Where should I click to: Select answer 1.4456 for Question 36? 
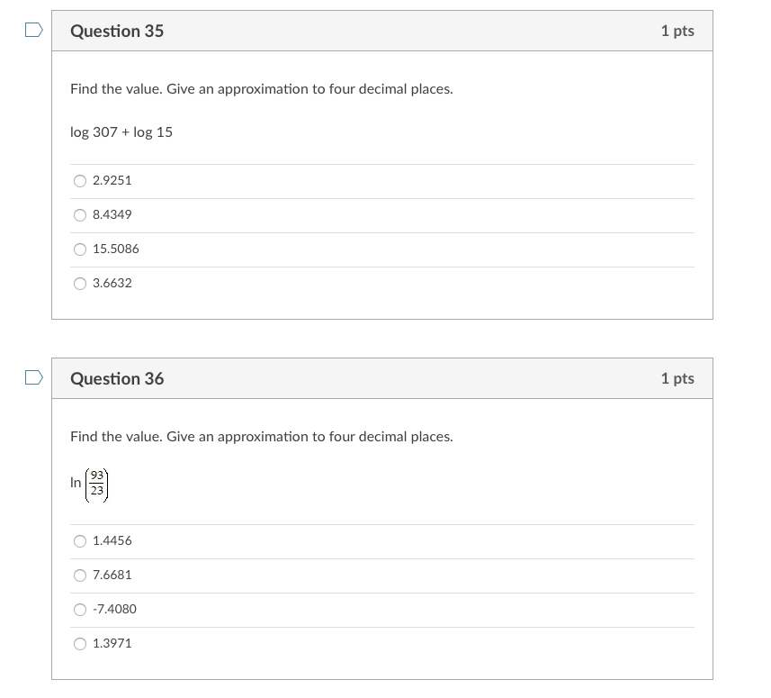(x=80, y=540)
